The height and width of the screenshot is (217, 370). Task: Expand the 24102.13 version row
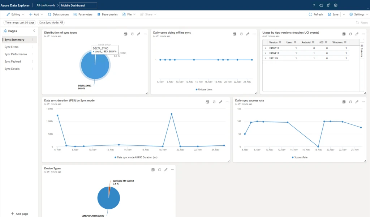[x=265, y=48]
